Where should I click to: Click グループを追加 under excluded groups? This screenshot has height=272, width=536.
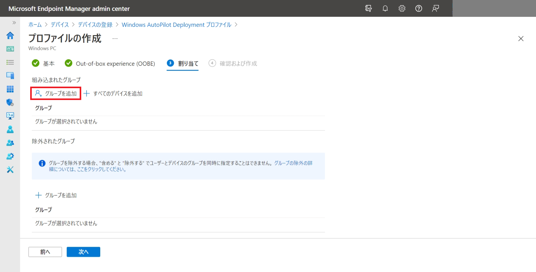[56, 195]
